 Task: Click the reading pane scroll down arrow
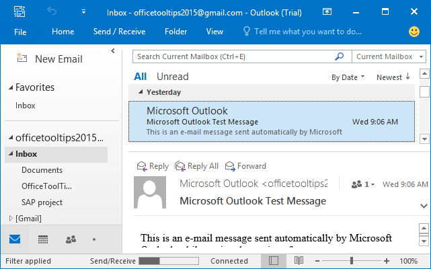[424, 241]
